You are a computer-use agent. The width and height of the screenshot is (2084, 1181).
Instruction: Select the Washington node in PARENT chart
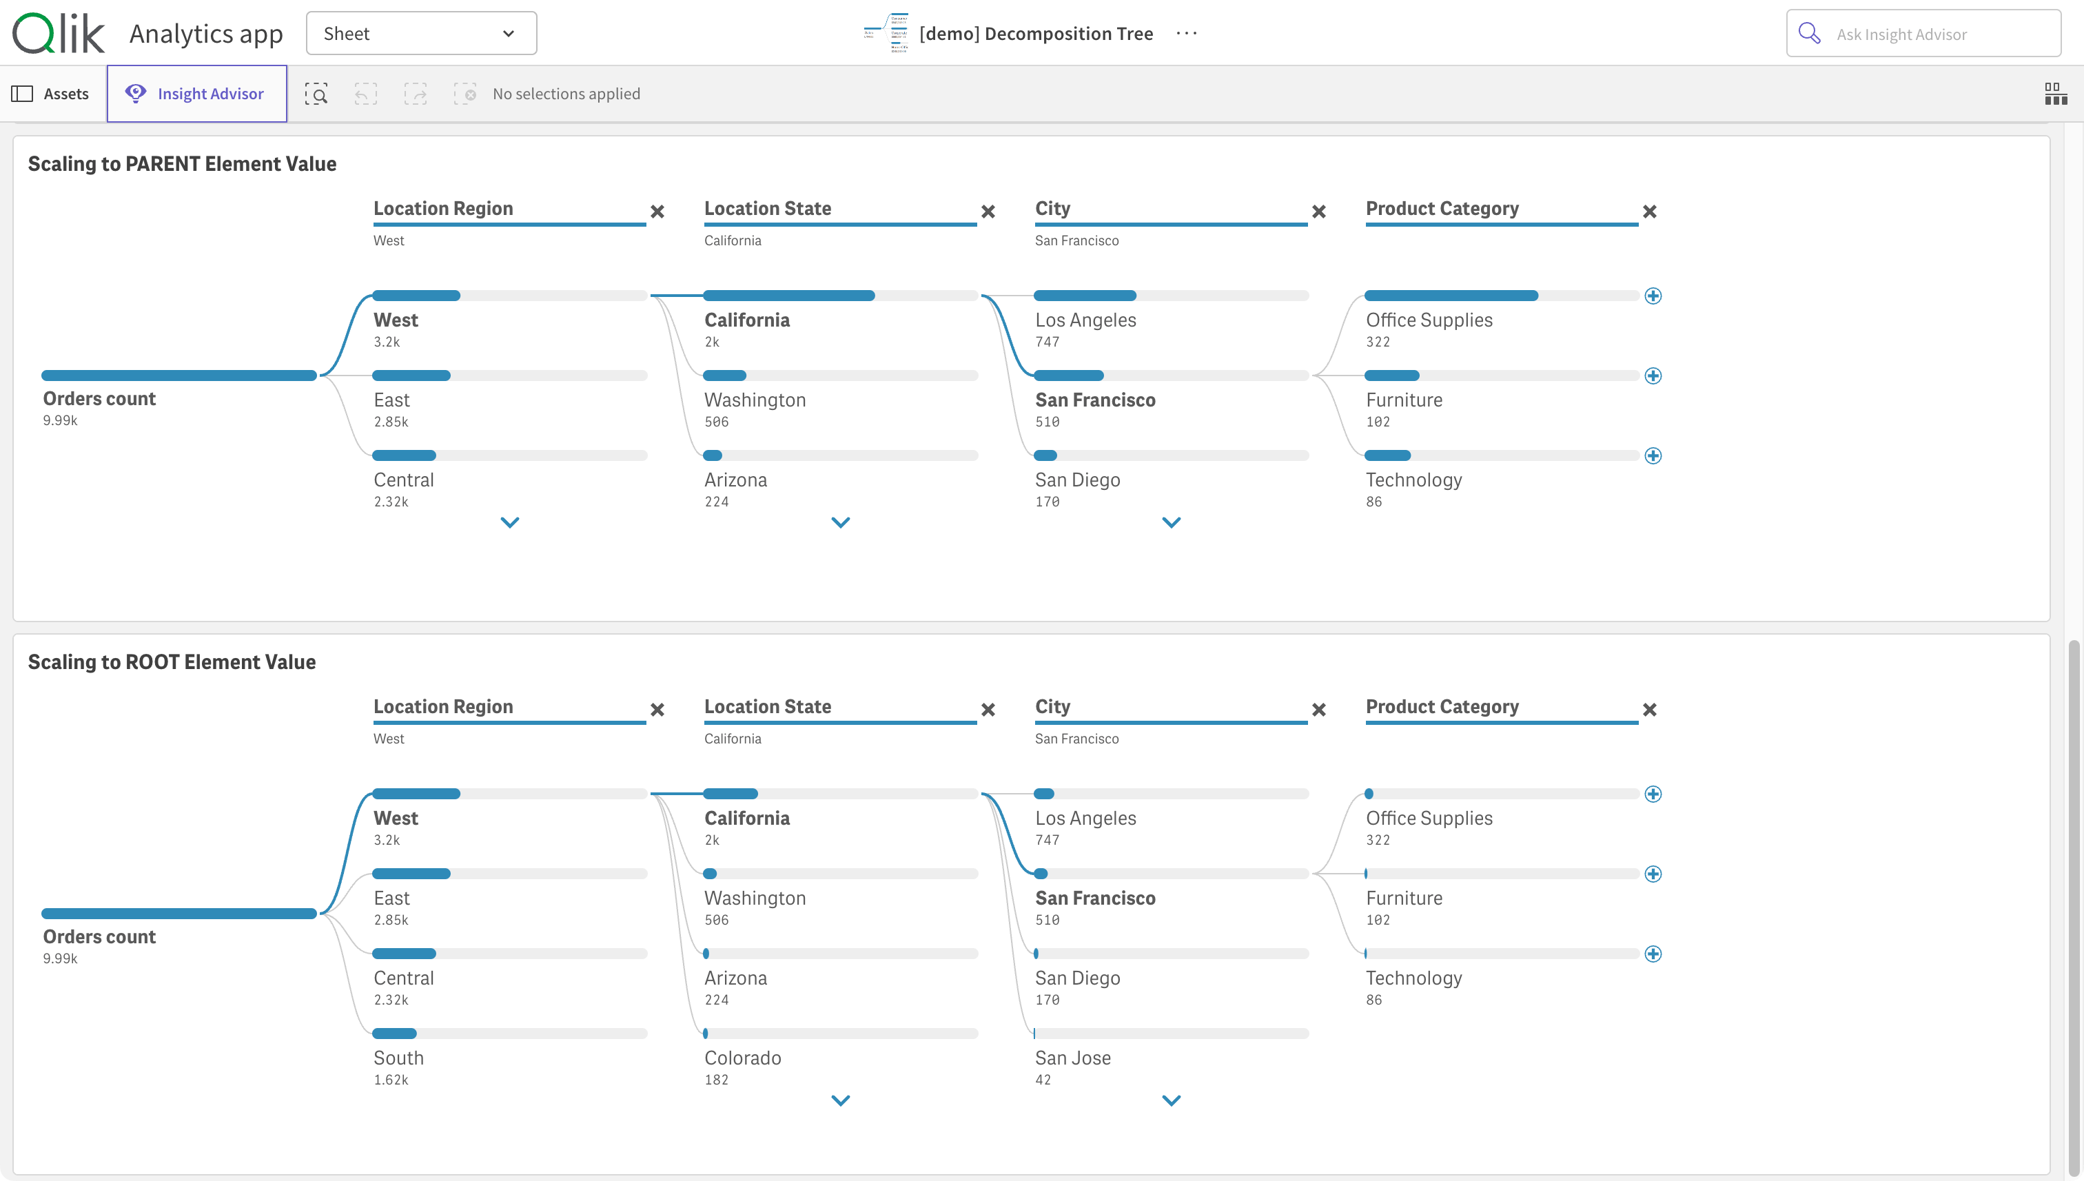(x=755, y=400)
